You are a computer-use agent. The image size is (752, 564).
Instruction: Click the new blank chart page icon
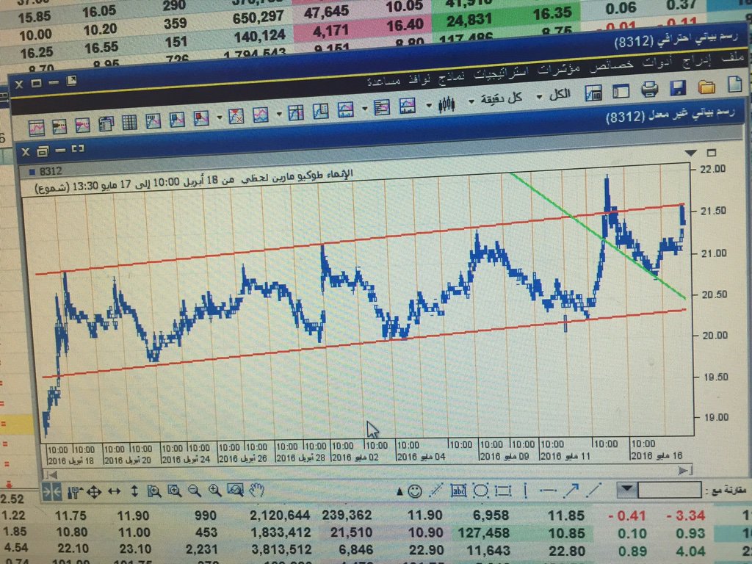(734, 84)
